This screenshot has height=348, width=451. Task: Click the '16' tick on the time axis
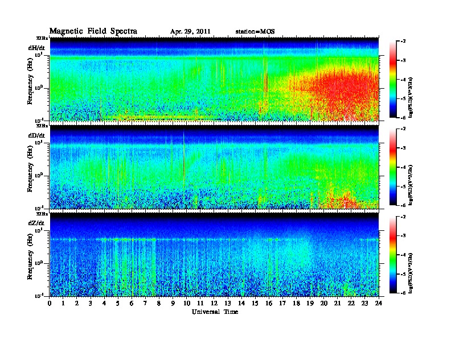pos(269,303)
